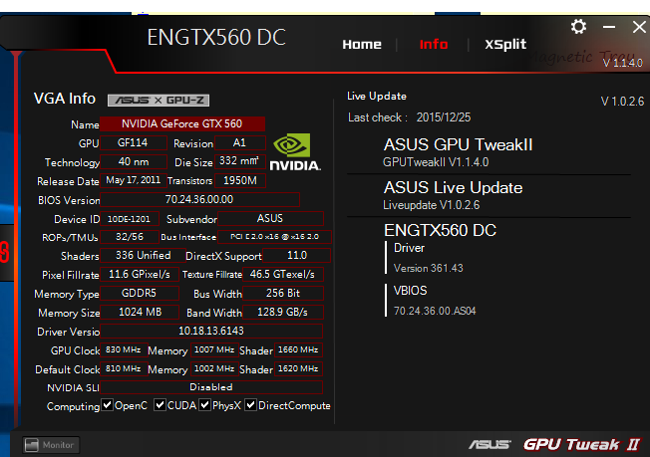Click the Live Update version V 1.0.2.6
This screenshot has width=650, height=457.
pos(622,102)
